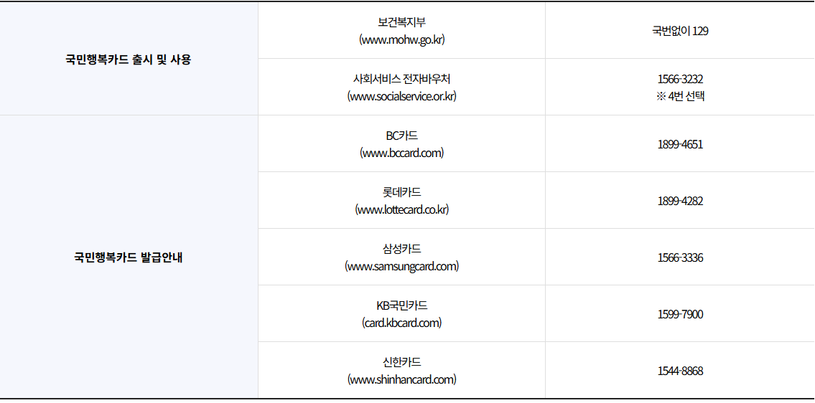Image resolution: width=815 pixels, height=403 pixels.
Task: Click the KB국민카드 number 1599-7900
Action: coord(679,314)
